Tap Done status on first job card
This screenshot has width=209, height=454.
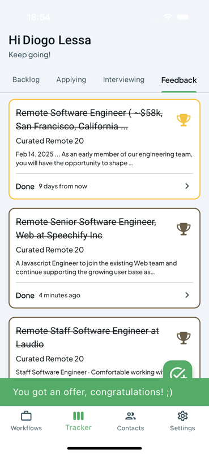(x=25, y=187)
